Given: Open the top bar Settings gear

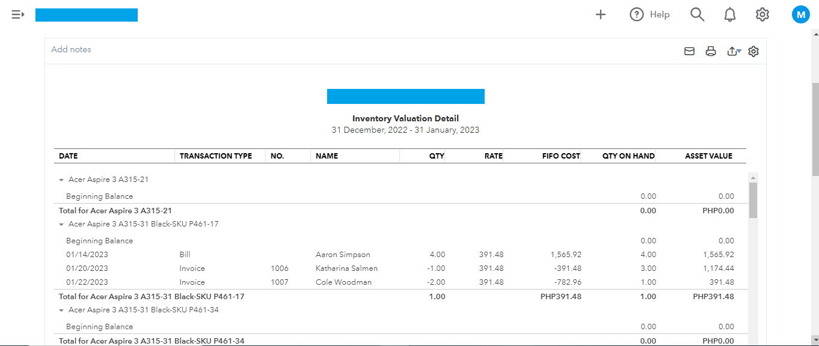Looking at the screenshot, I should click(762, 14).
